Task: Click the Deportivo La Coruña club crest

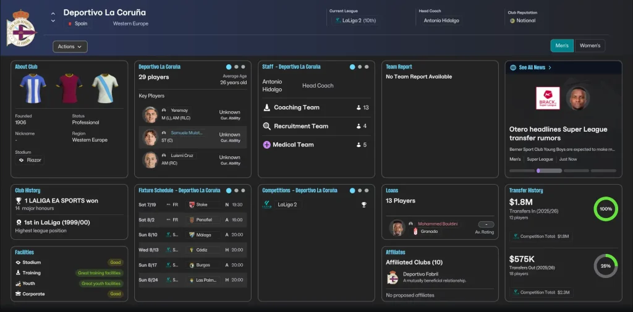Action: click(21, 28)
